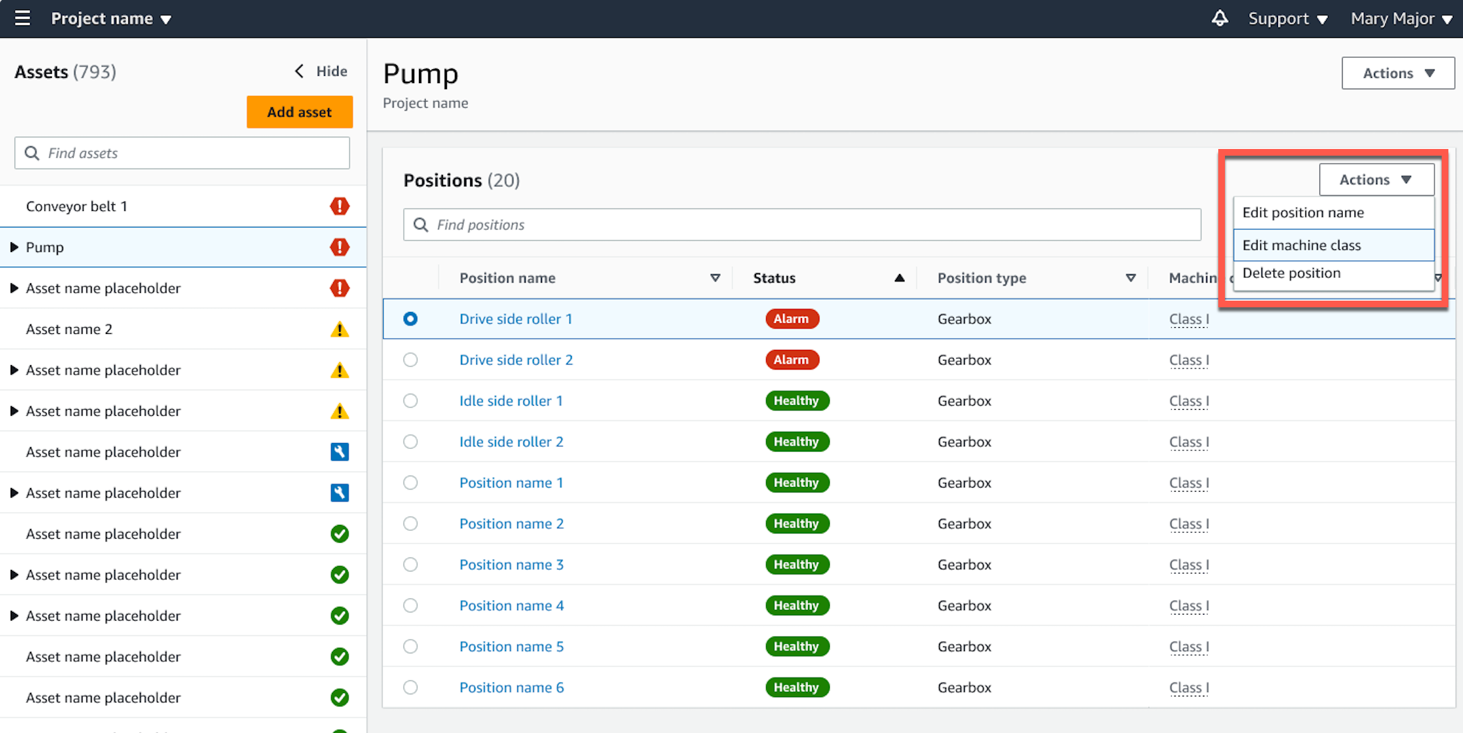Click a green healthy check icon
Image resolution: width=1463 pixels, height=733 pixels.
coord(340,533)
